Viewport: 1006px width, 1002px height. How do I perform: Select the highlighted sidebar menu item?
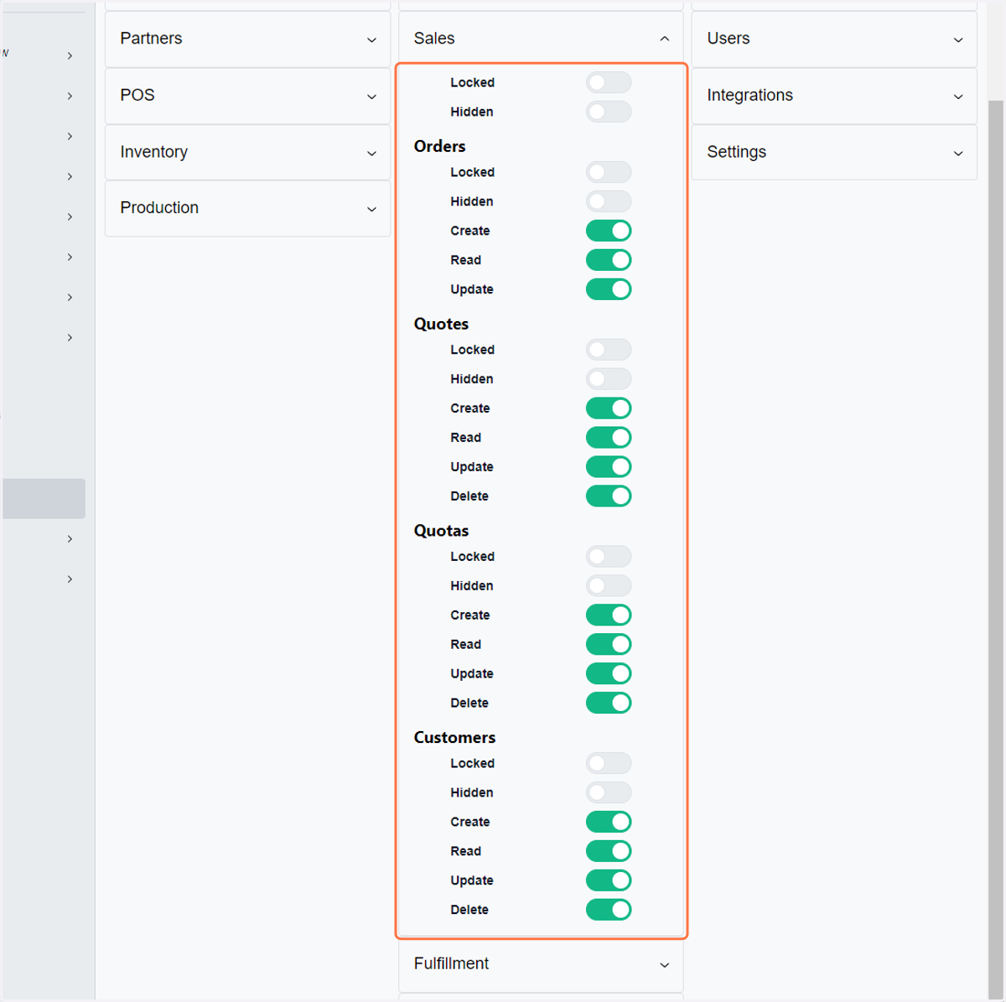click(44, 499)
